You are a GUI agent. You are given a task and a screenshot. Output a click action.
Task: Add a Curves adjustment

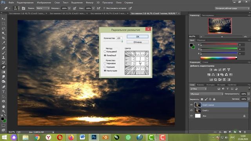(220, 70)
